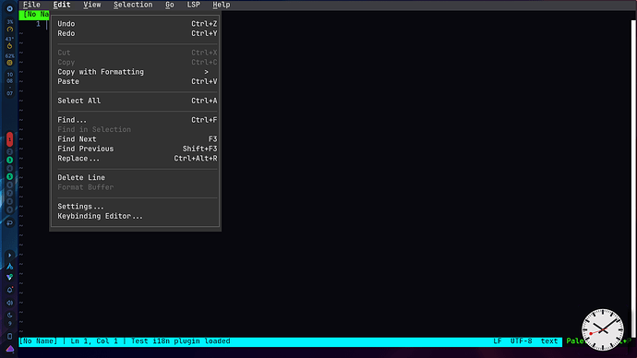Image resolution: width=637 pixels, height=358 pixels.
Task: Click the UTF-8 encoding indicator
Action: (522, 341)
